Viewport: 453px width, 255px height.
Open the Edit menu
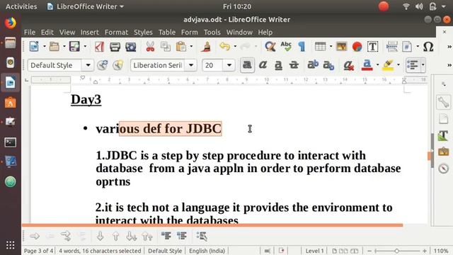[47, 32]
